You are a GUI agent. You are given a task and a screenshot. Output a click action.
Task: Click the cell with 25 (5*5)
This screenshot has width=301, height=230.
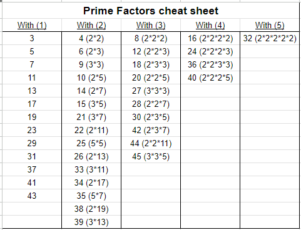click(x=91, y=143)
